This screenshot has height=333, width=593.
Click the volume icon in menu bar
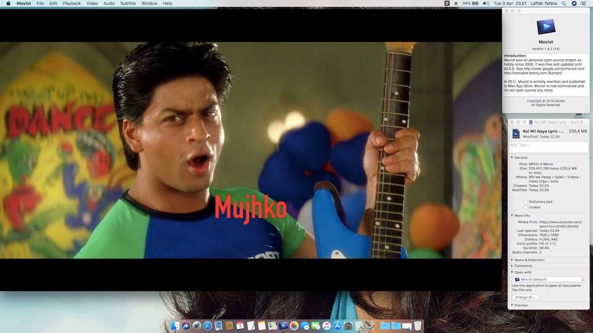coord(486,4)
